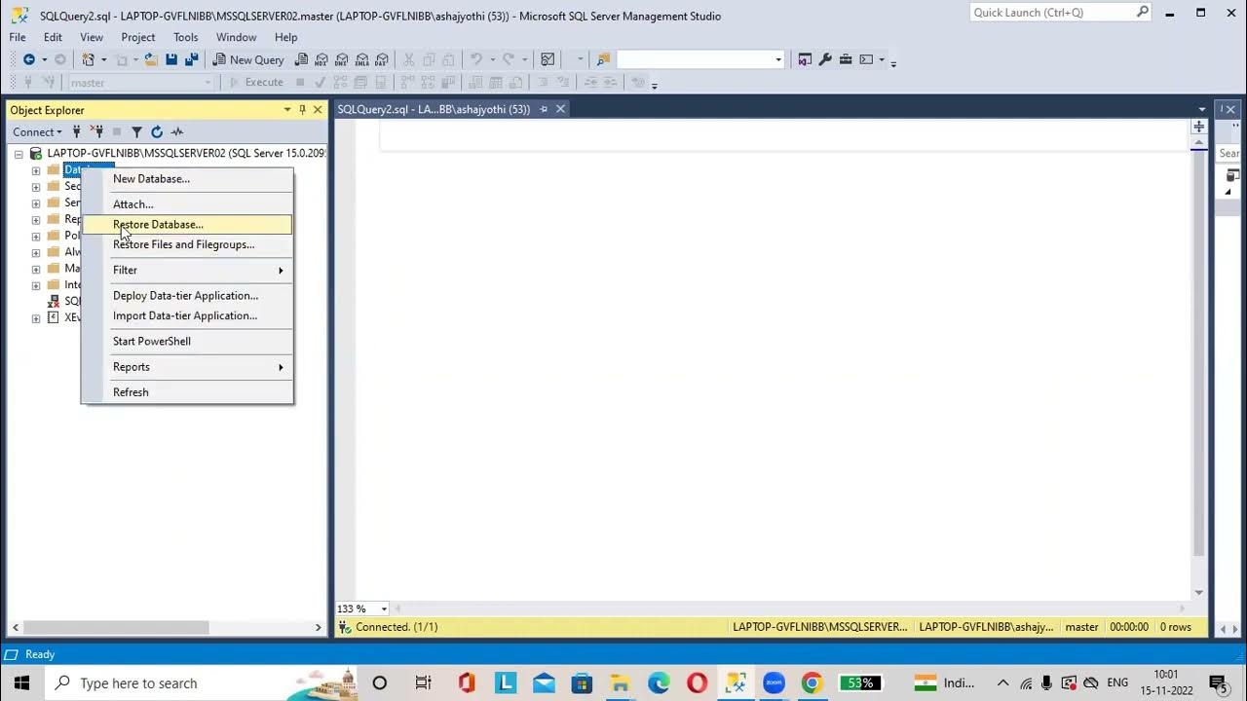Image resolution: width=1247 pixels, height=701 pixels.
Task: Open Chrome from the taskbar
Action: 812,683
